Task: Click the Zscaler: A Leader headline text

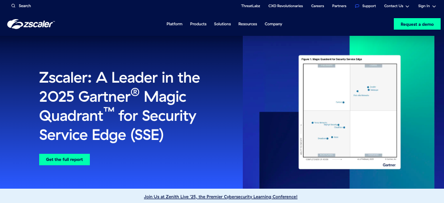Action: (x=119, y=106)
